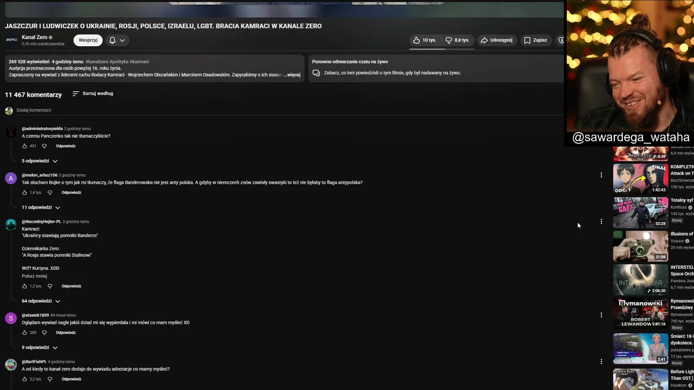This screenshot has width=694, height=390.
Task: Open @melon_arbuz106 comment options menu
Action: pos(601,175)
